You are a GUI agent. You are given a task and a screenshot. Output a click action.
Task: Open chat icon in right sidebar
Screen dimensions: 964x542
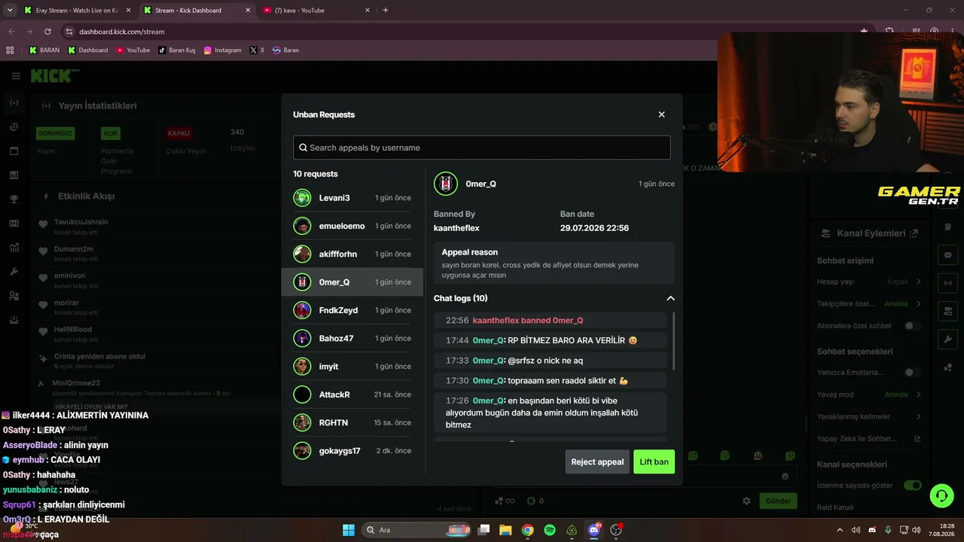[x=947, y=255]
